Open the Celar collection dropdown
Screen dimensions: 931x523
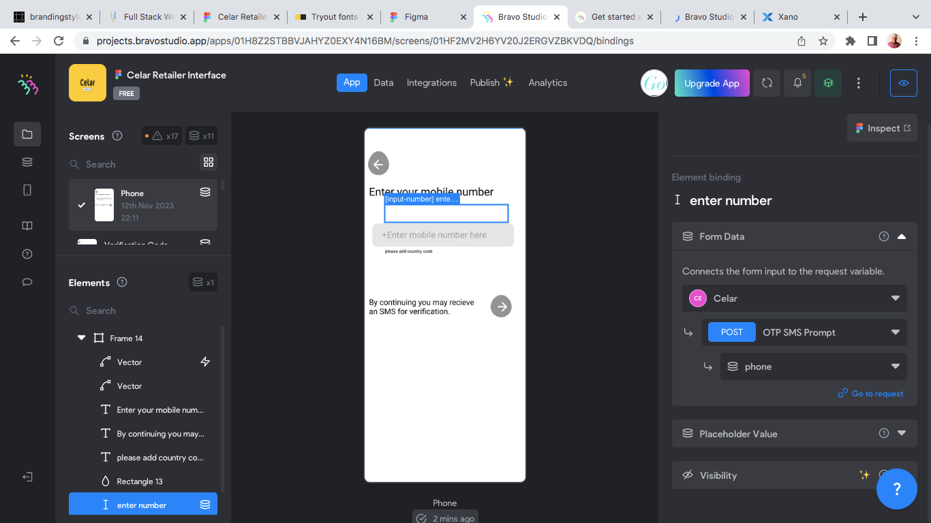pyautogui.click(x=795, y=298)
